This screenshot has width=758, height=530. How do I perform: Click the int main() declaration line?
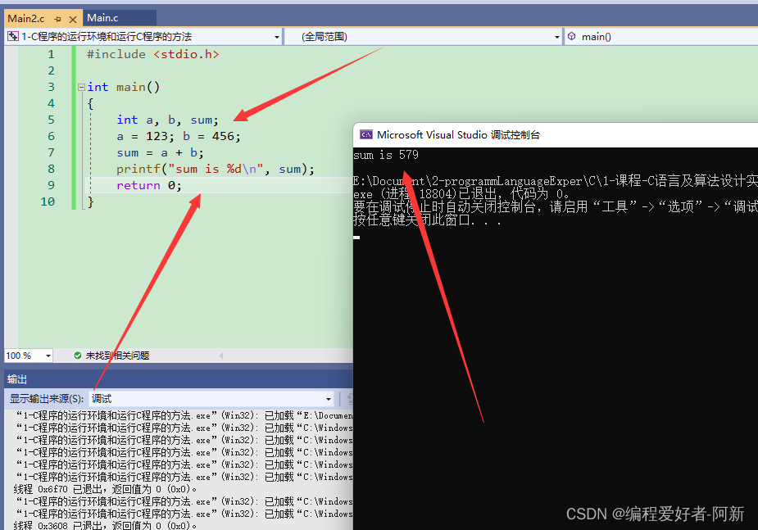(x=123, y=87)
